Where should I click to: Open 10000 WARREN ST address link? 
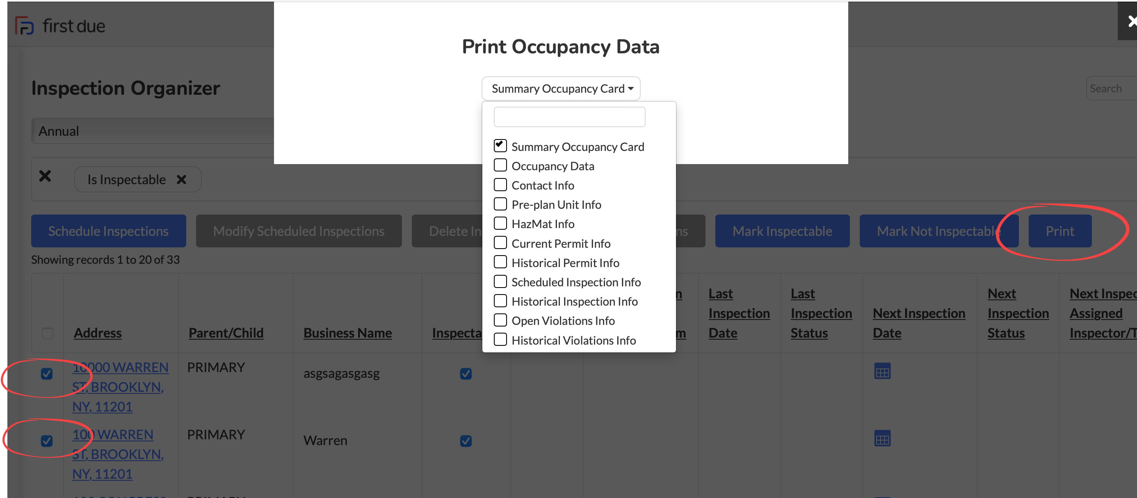coord(120,387)
